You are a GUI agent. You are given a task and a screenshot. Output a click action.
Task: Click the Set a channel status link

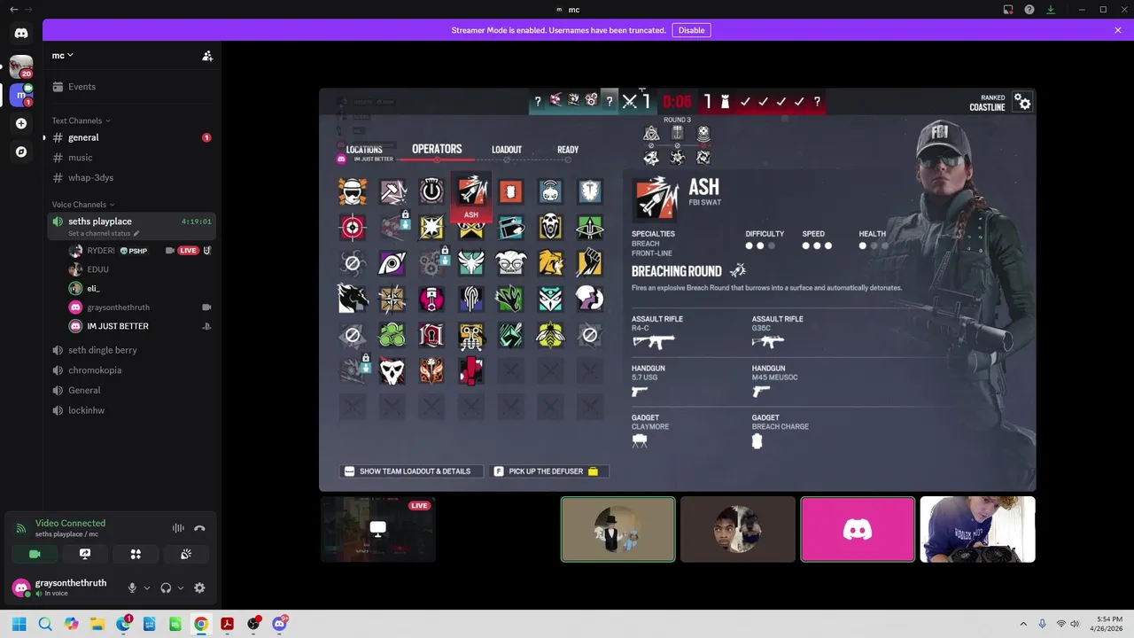tap(99, 234)
